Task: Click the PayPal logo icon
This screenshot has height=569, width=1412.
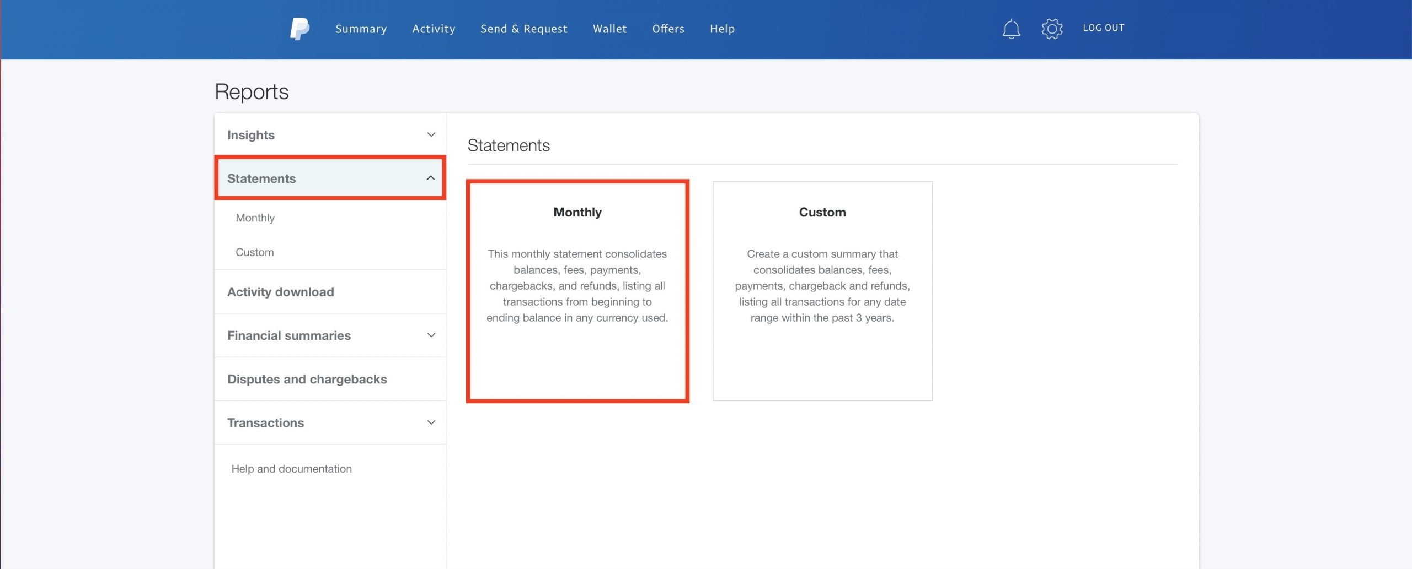Action: coord(299,29)
